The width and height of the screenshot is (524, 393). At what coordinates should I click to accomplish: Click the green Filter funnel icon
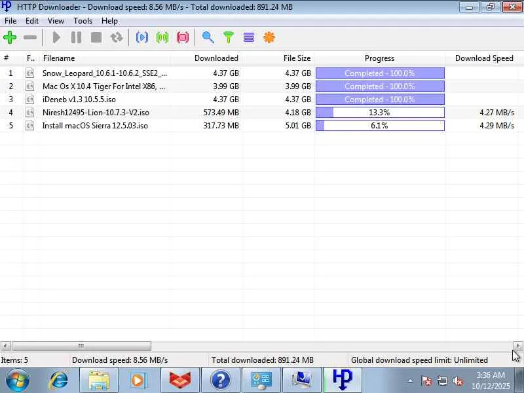point(229,37)
